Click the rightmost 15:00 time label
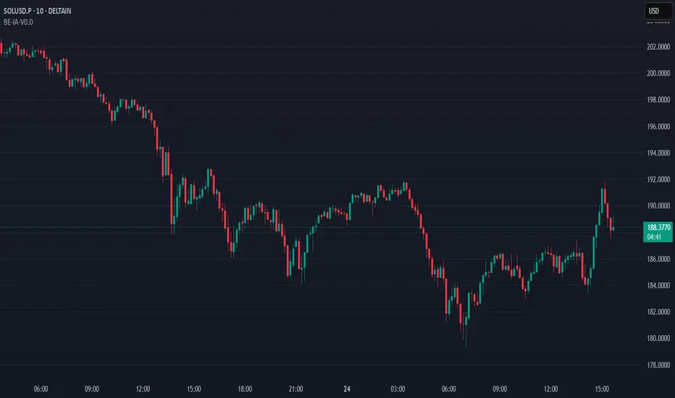This screenshot has width=675, height=398. point(601,389)
